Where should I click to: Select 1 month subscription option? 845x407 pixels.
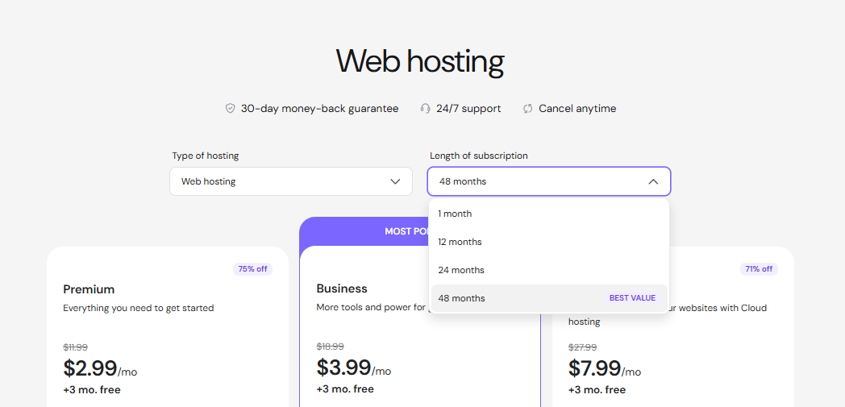pos(549,214)
